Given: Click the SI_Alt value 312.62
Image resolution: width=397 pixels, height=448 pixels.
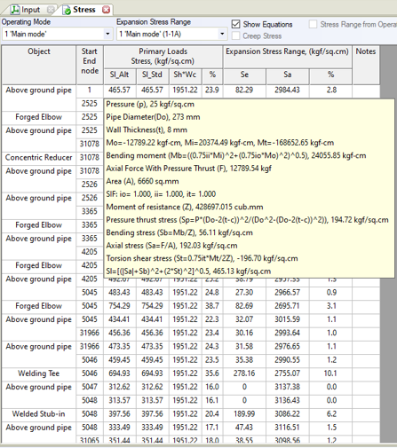Looking at the screenshot, I should pos(120,387).
